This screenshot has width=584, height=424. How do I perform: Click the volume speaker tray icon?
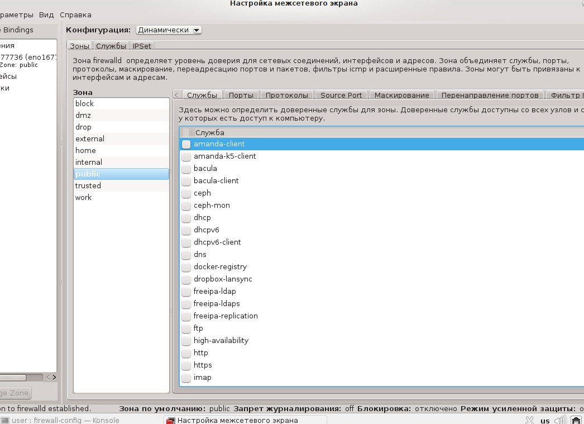tap(560, 420)
